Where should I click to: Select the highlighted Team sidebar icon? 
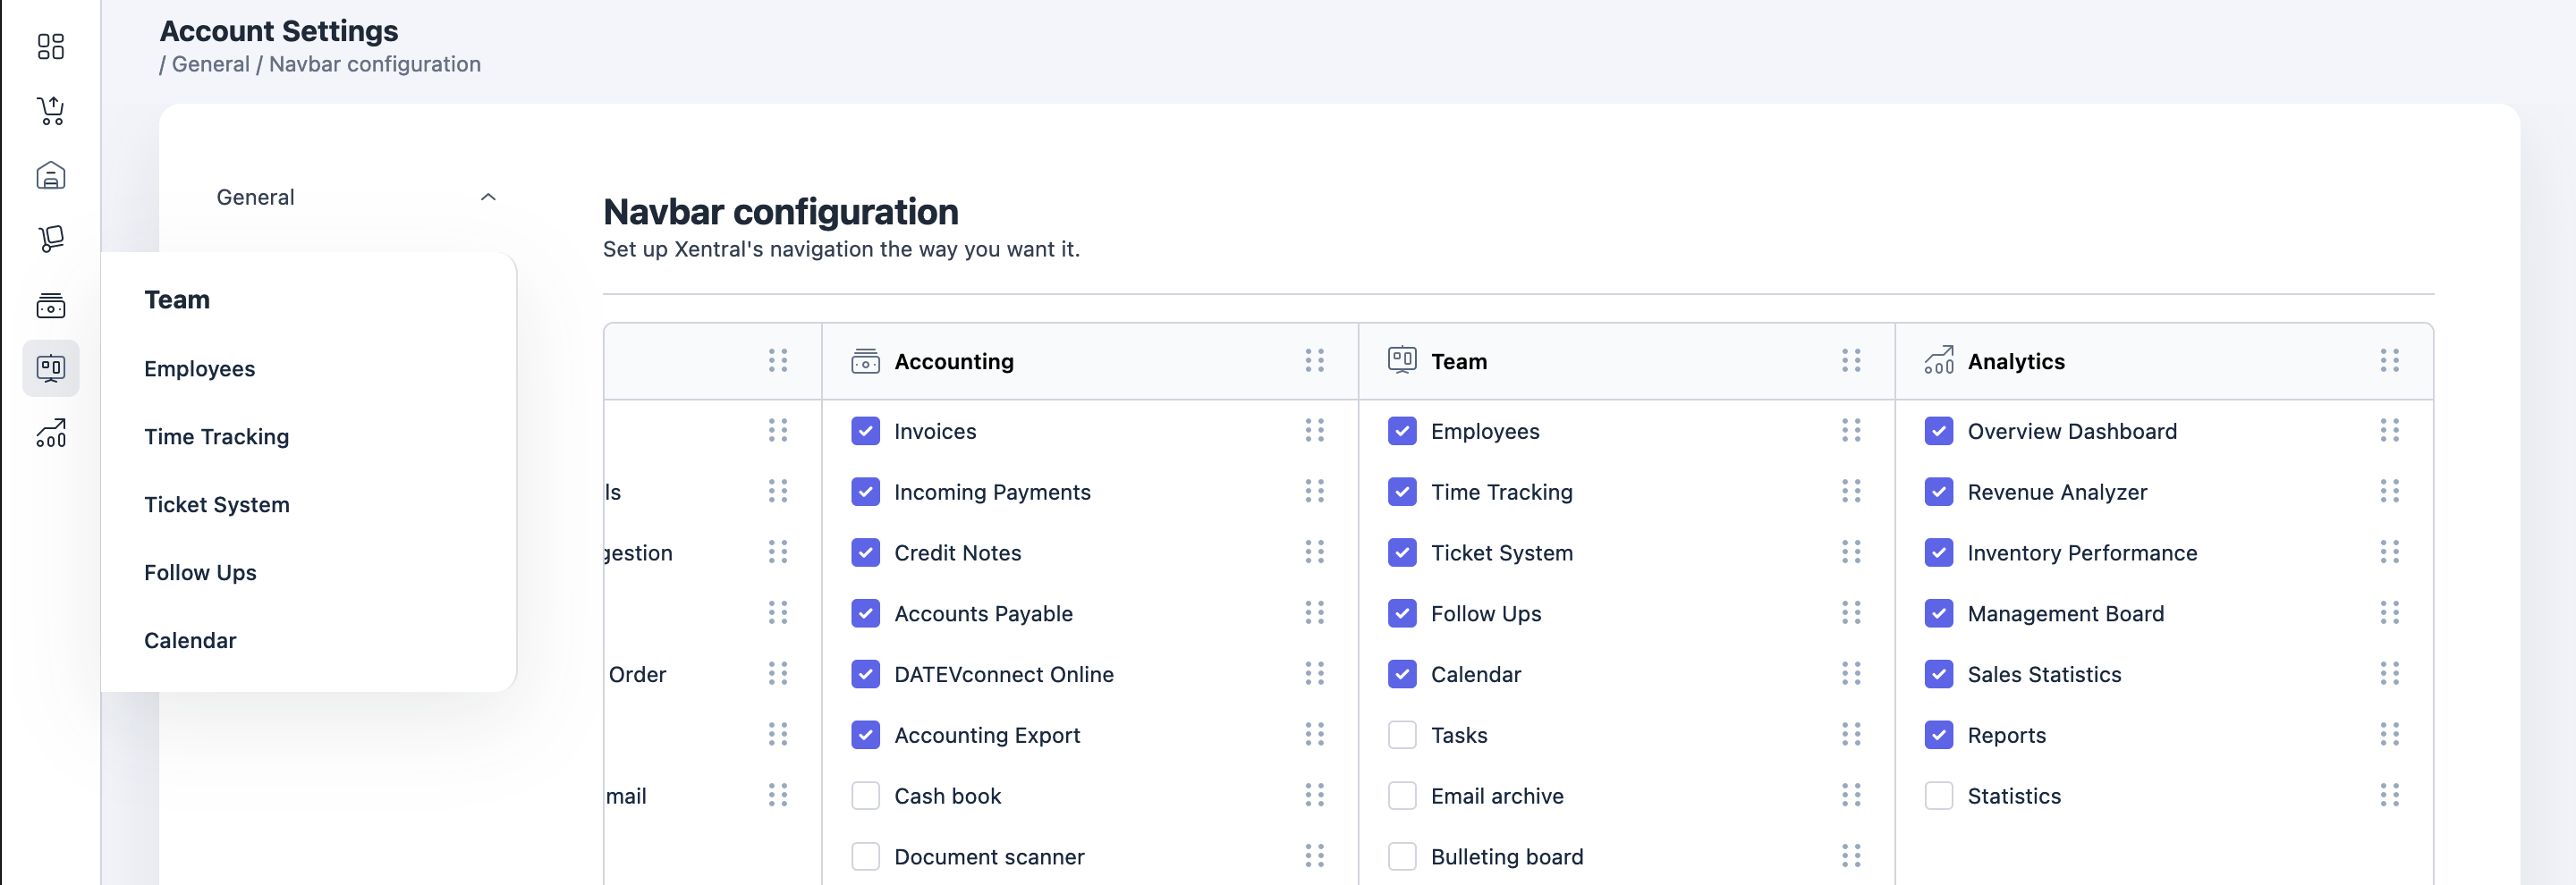point(51,368)
